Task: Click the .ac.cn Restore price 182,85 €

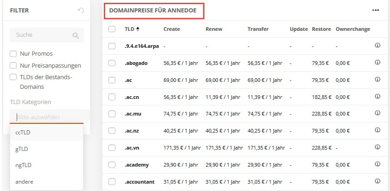Action: click(322, 97)
